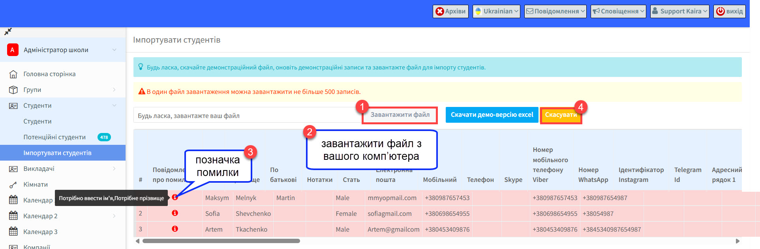Click the calendar icon for Календар 3

click(13, 232)
